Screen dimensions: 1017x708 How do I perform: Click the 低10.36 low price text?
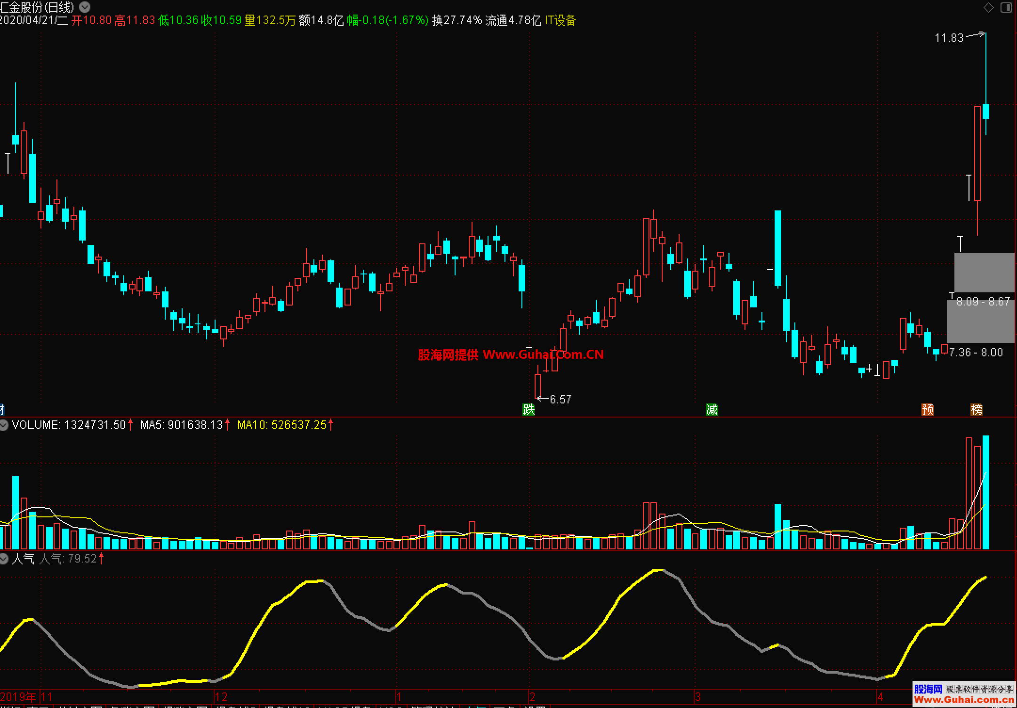[x=178, y=20]
